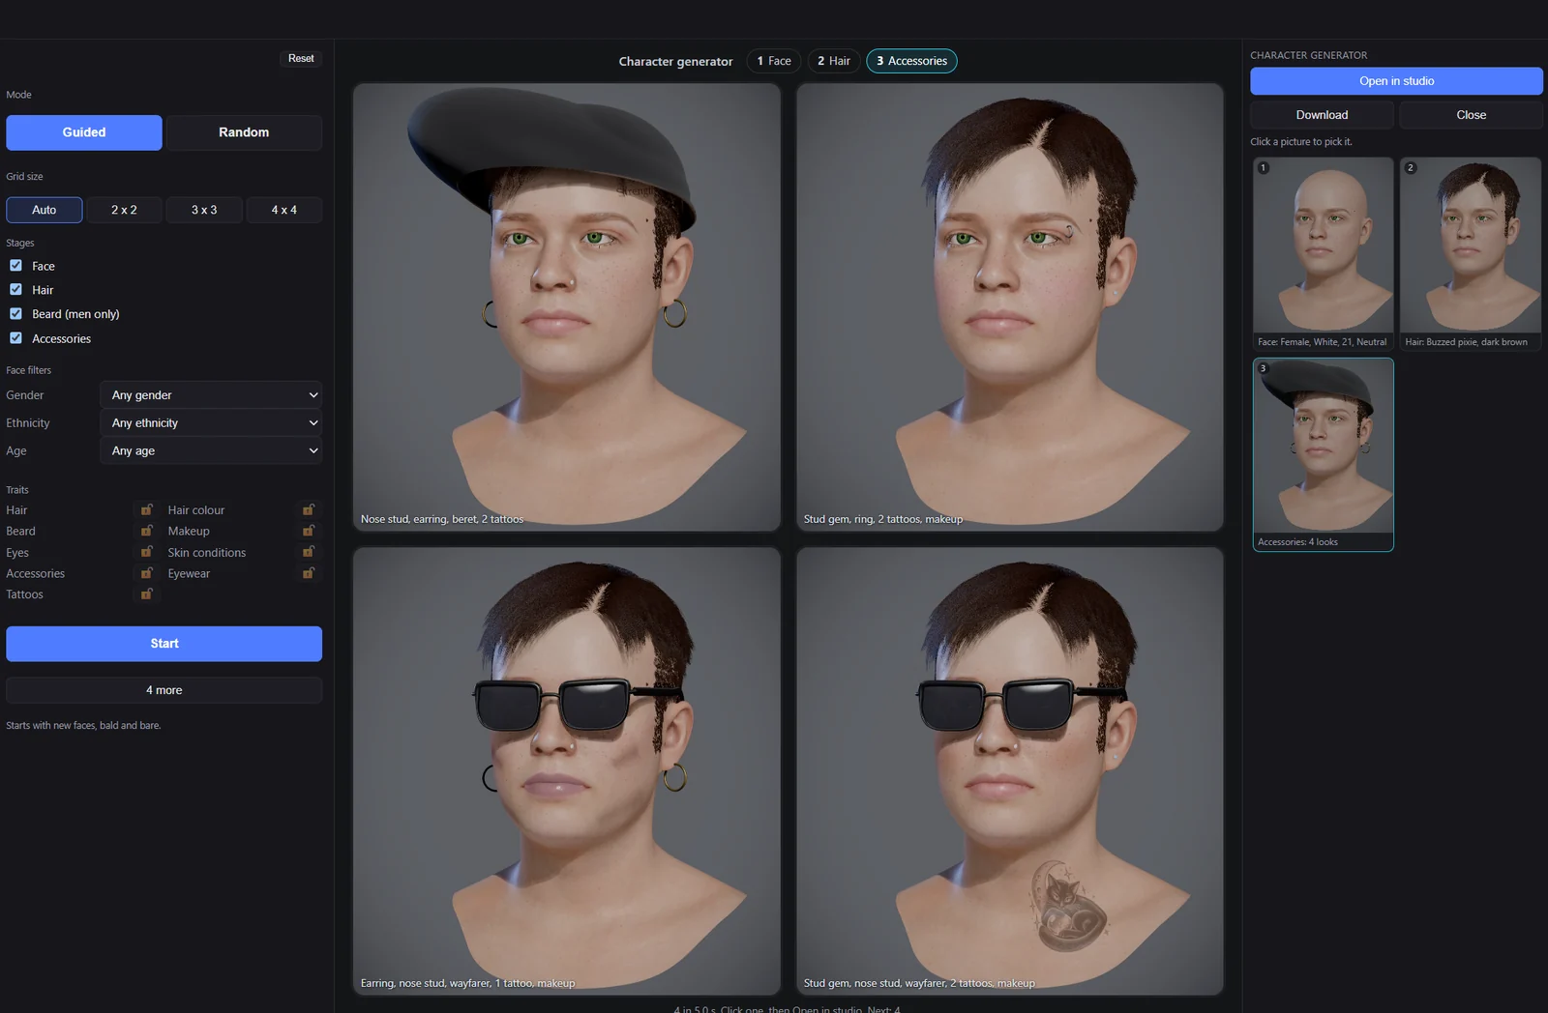This screenshot has height=1013, width=1548.
Task: Go to the 2 Hair step tab
Action: (x=834, y=61)
